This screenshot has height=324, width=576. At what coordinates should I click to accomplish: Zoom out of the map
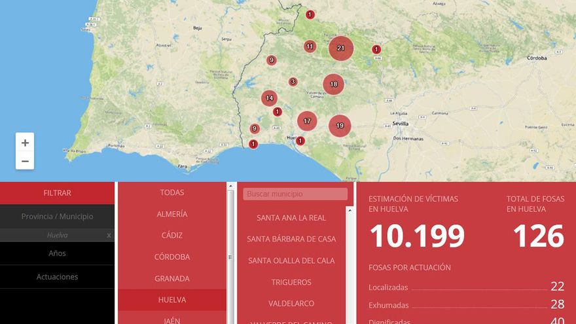25,161
